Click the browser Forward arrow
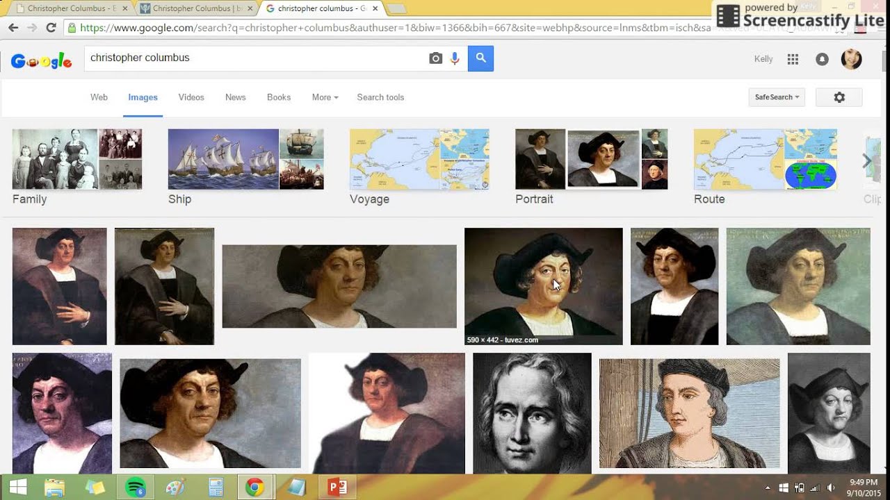The width and height of the screenshot is (890, 500). pos(32,28)
